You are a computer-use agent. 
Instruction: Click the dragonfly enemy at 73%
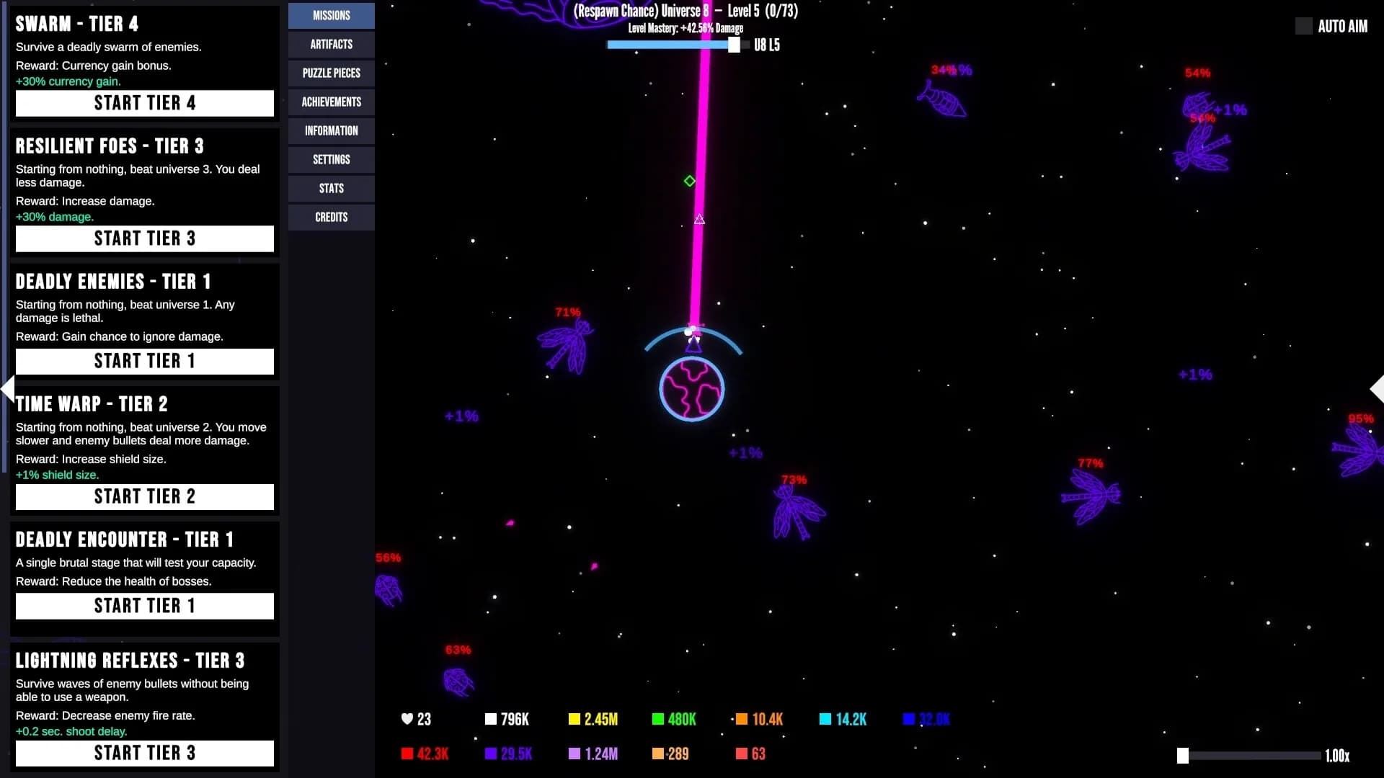pyautogui.click(x=798, y=512)
